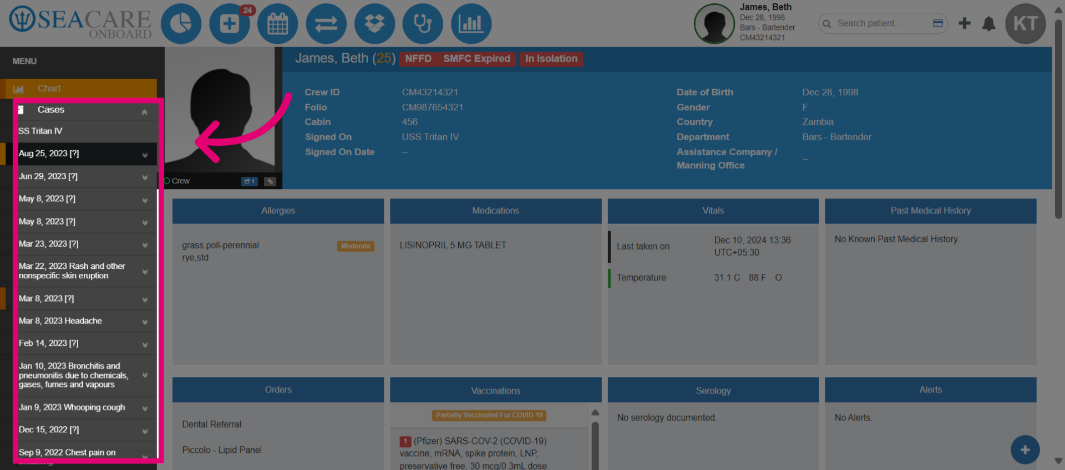This screenshot has width=1065, height=470.
Task: Click the patient avatar next to James, Beth header
Action: pos(714,24)
